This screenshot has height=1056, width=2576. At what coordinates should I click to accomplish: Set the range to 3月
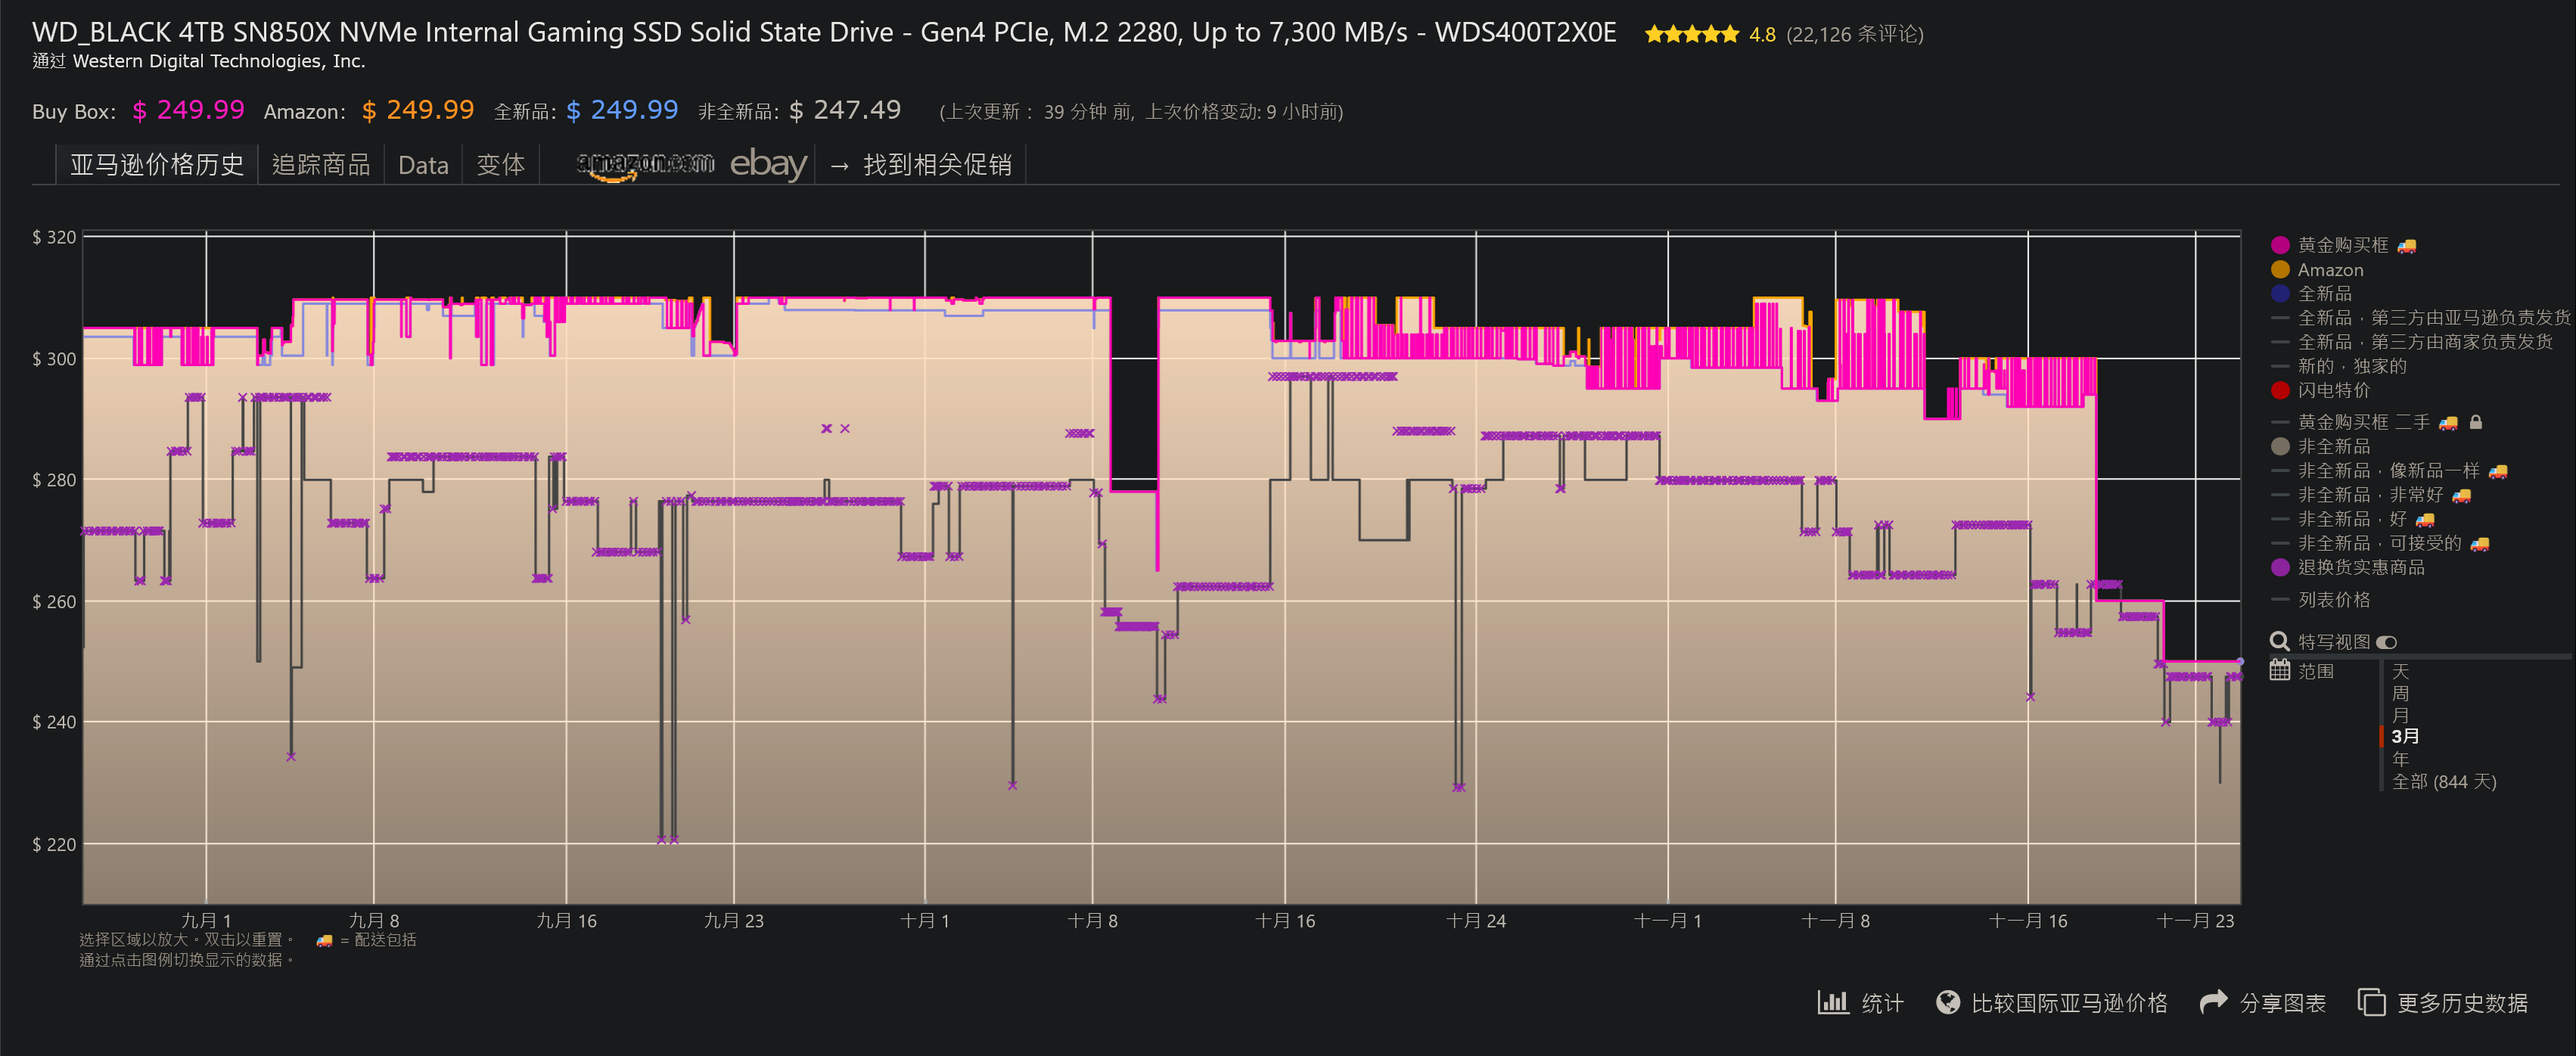pyautogui.click(x=2405, y=737)
